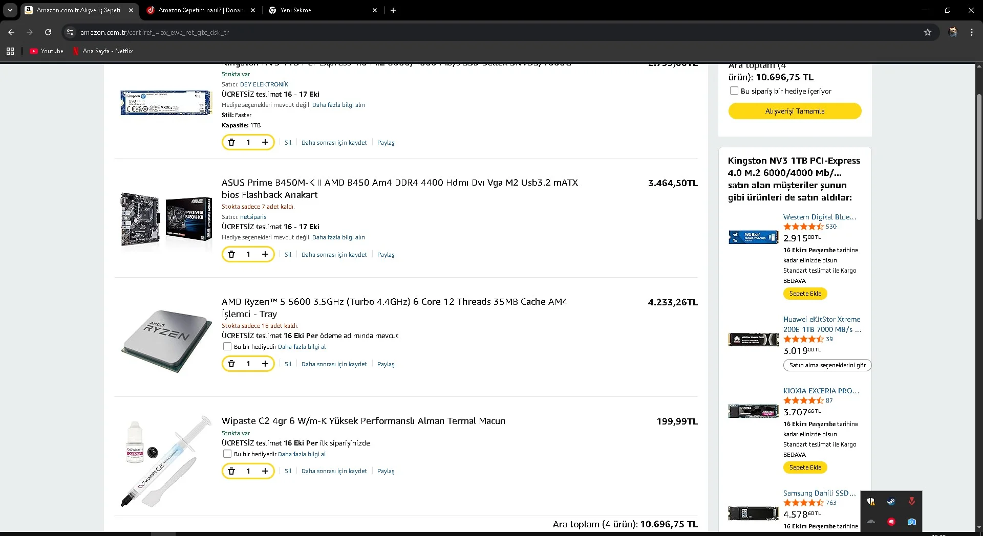View site information next to the URL
The image size is (983, 536).
(x=70, y=32)
